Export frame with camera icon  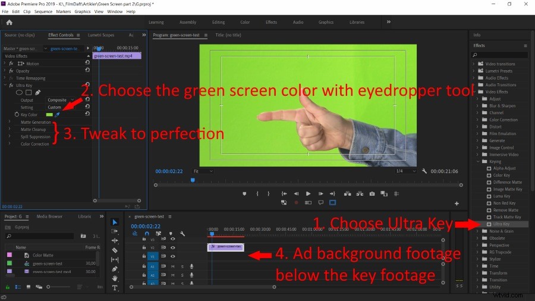click(372, 193)
